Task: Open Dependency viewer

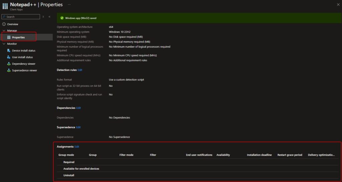Action: click(24, 64)
